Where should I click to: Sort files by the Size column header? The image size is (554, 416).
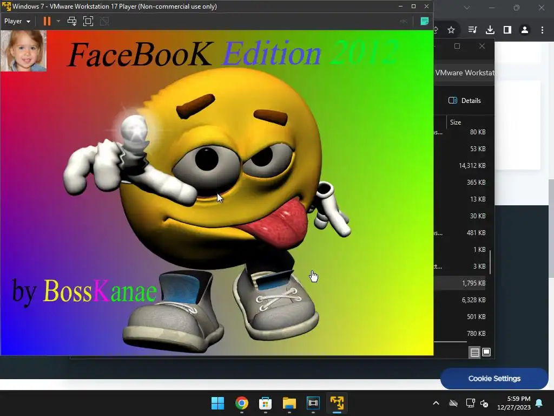456,122
